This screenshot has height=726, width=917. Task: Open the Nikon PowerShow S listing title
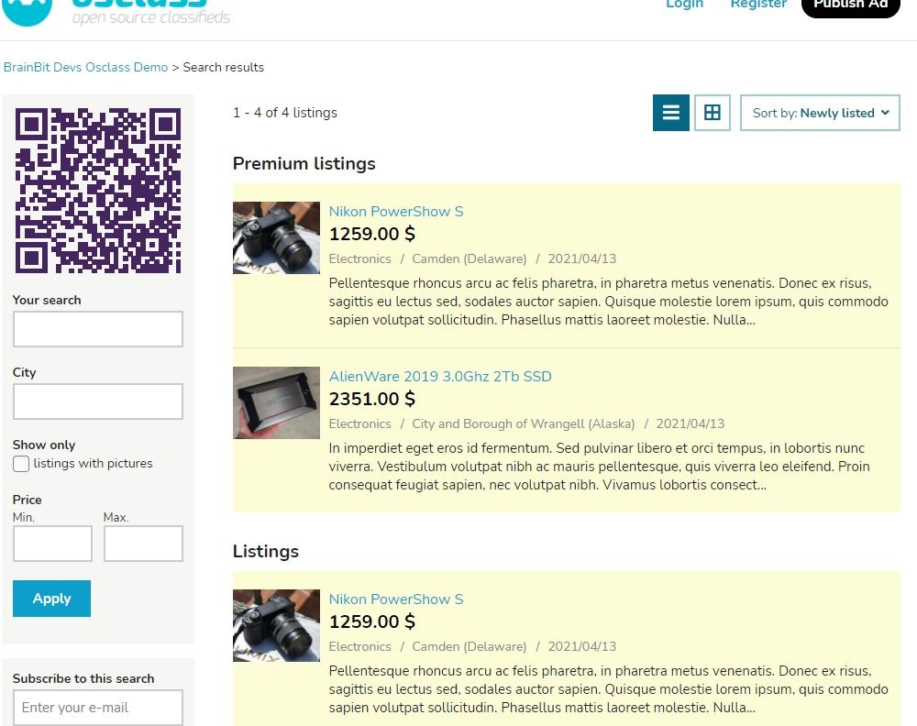tap(396, 211)
